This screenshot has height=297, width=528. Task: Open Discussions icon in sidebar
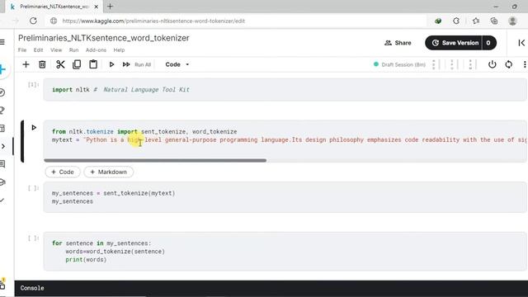(2, 164)
